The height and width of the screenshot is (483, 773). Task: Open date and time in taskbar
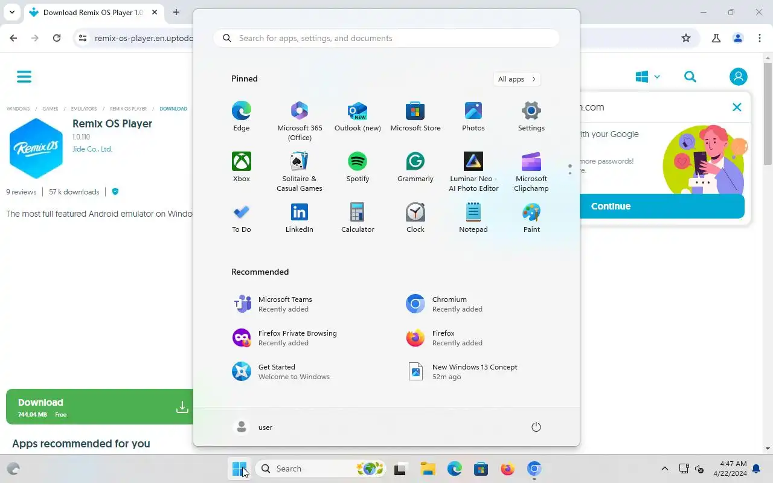(x=730, y=469)
